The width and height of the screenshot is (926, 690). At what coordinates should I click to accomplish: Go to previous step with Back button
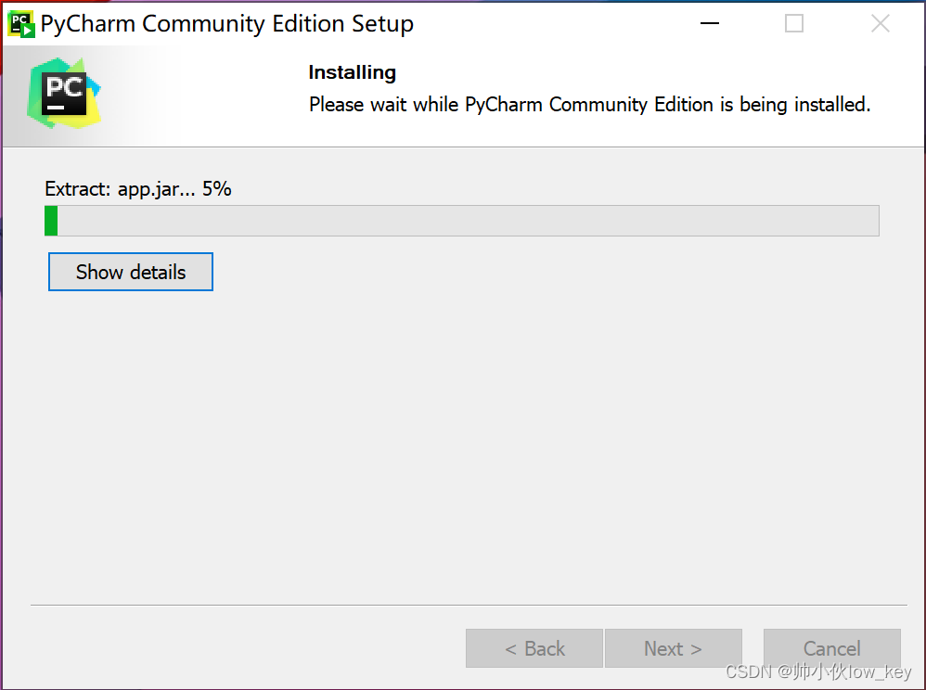(534, 648)
